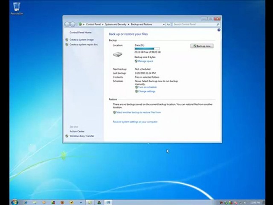Click the shield icon beside Turn on schedule
This screenshot has width=273, height=205.
[136, 87]
